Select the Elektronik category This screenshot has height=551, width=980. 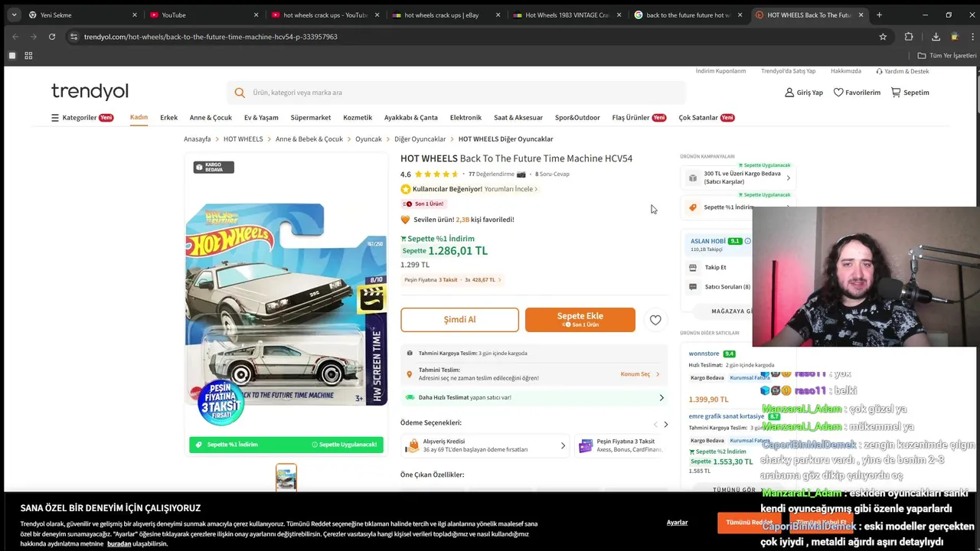coord(465,118)
